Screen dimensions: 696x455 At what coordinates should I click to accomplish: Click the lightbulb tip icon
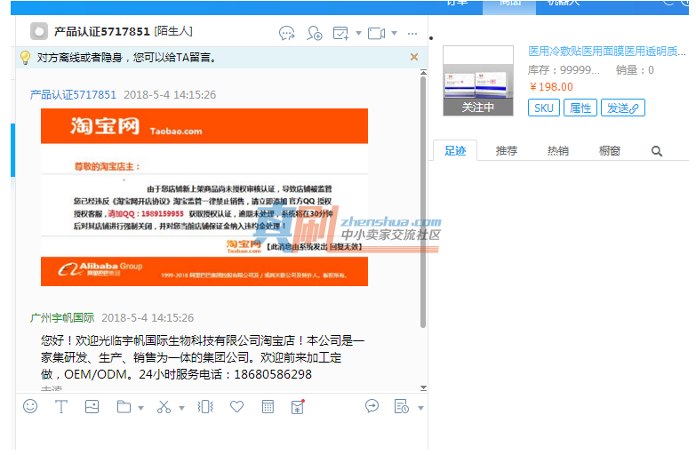(25, 57)
